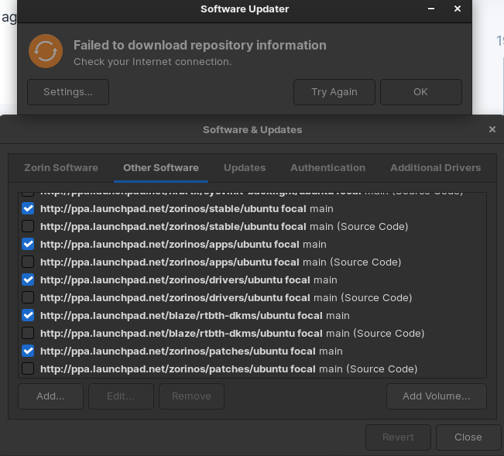Uncheck blaze/rtbth-dkms focal main repository
Screen dimensions: 504x456
click(x=28, y=315)
